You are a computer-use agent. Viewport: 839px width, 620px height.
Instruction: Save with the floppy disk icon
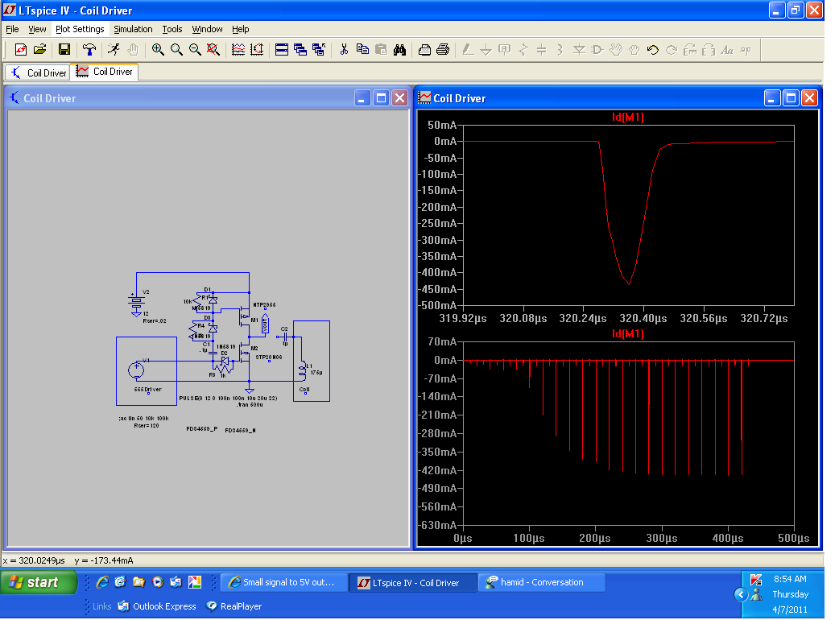pyautogui.click(x=64, y=50)
